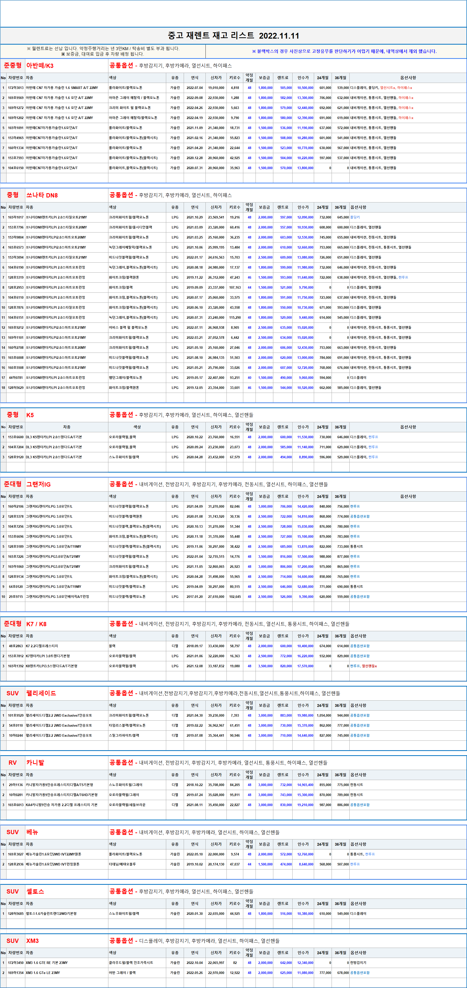Screen dimensions: 467x988
Task: Select plate number cell '172하3450'
Action: 16,963
